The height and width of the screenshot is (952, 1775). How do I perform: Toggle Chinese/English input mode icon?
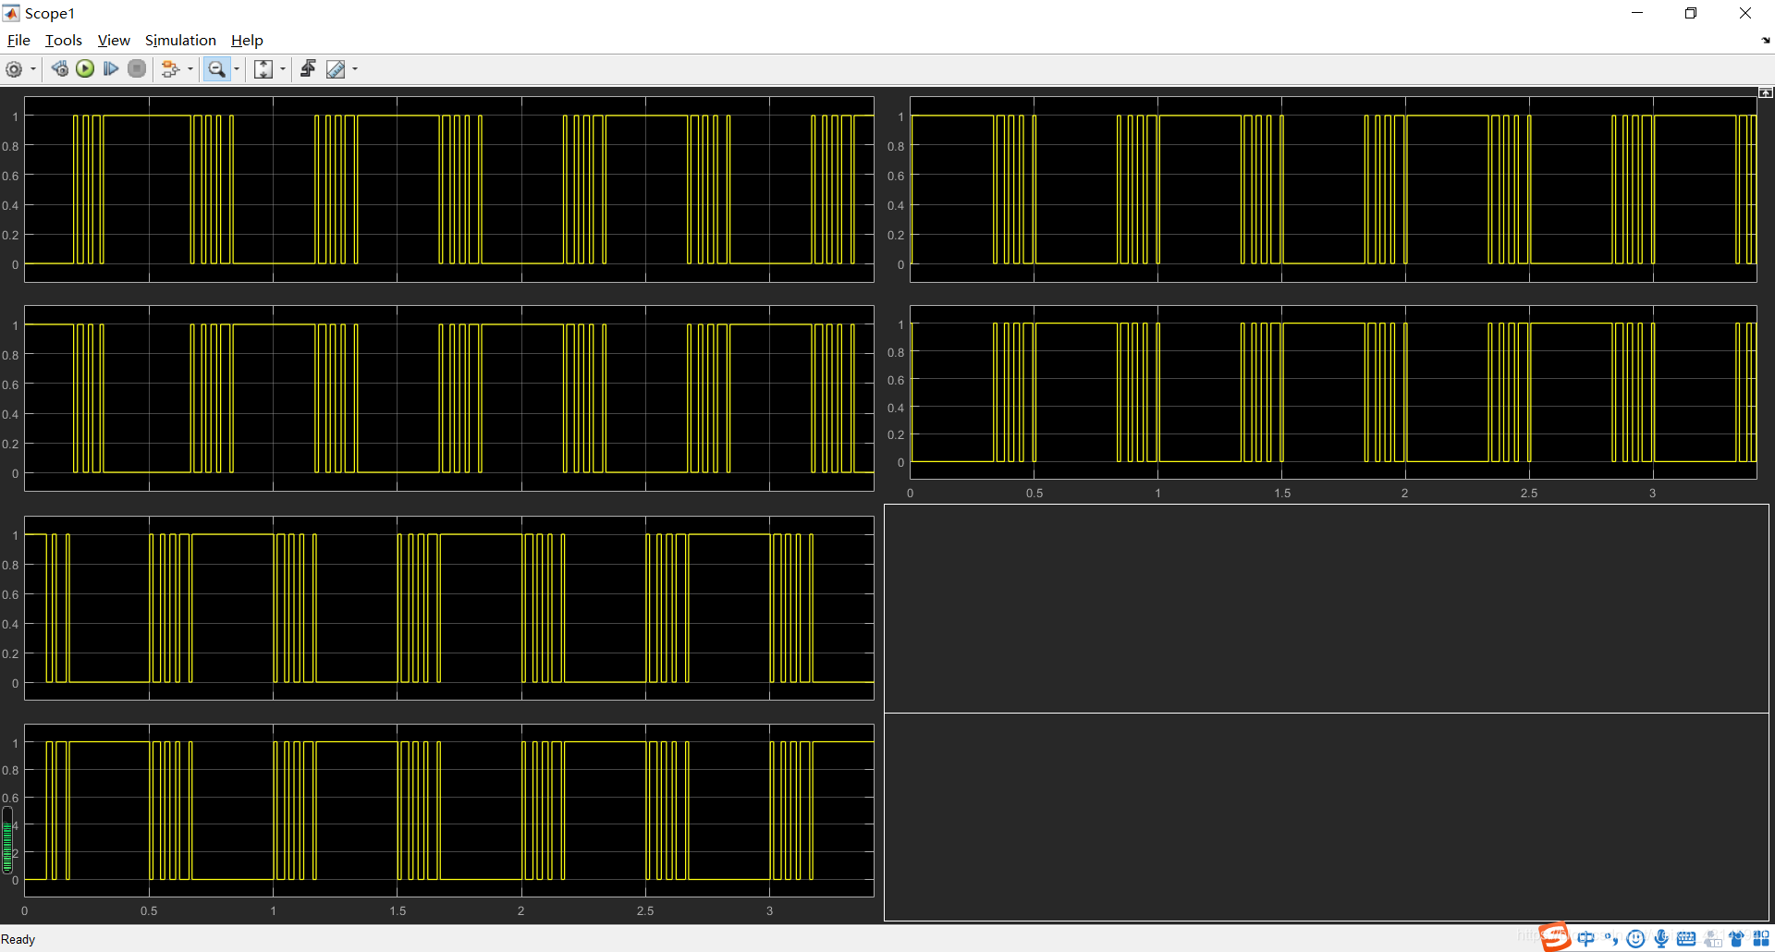(x=1586, y=939)
